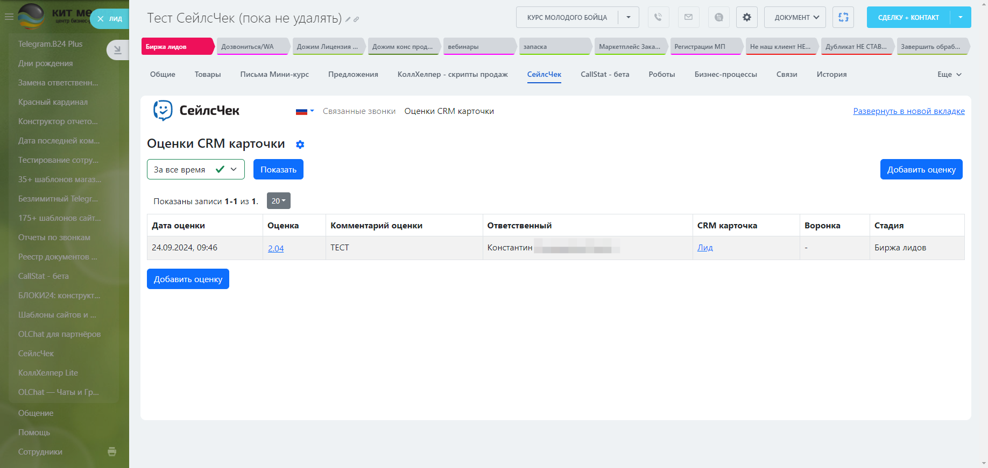The width and height of the screenshot is (988, 468).
Task: Go to the Роботы tab
Action: [662, 74]
